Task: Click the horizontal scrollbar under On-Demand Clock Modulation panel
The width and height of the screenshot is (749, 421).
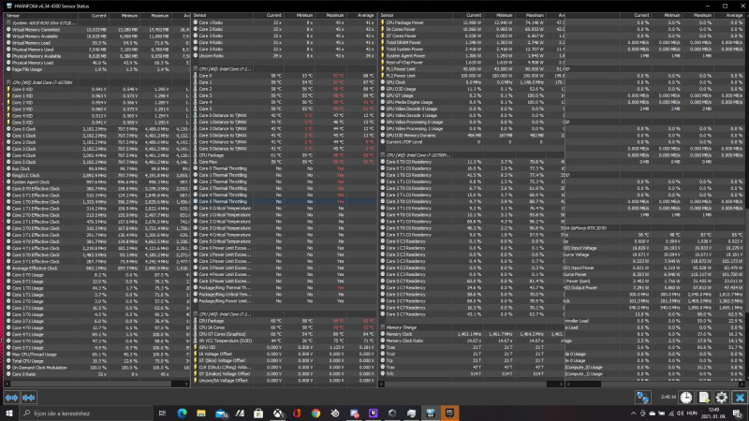Action: (97, 384)
